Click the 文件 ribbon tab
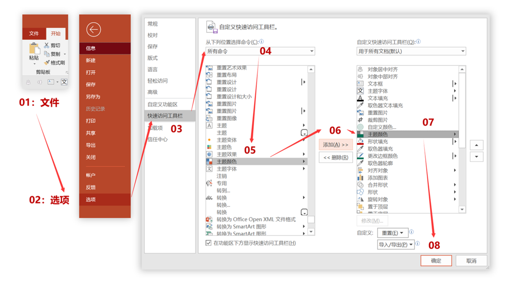Screen dimensions: 505x284 (x=34, y=34)
